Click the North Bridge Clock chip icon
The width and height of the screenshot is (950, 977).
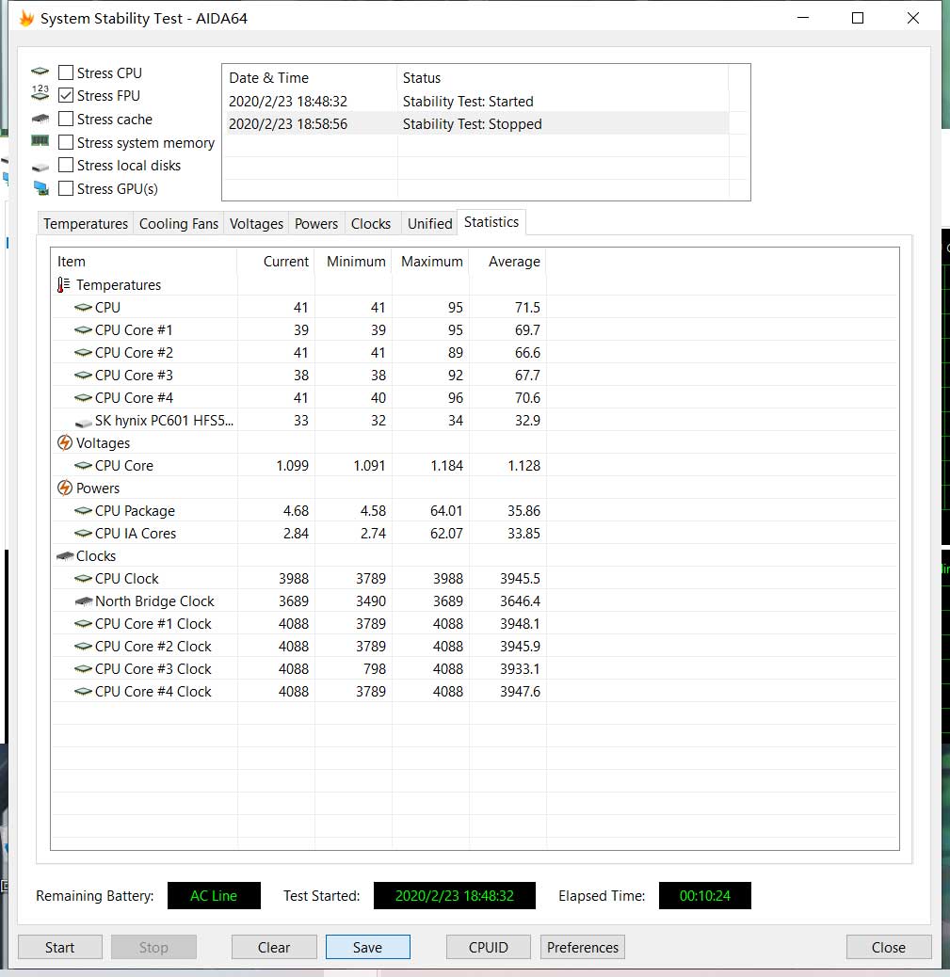83,601
